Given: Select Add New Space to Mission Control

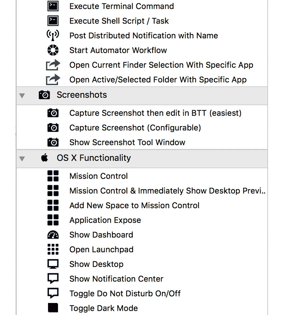Looking at the screenshot, I should click(134, 205).
